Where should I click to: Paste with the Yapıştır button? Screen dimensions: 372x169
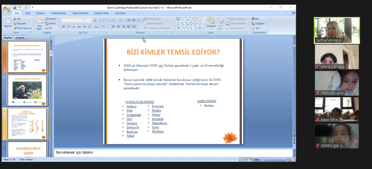7,23
